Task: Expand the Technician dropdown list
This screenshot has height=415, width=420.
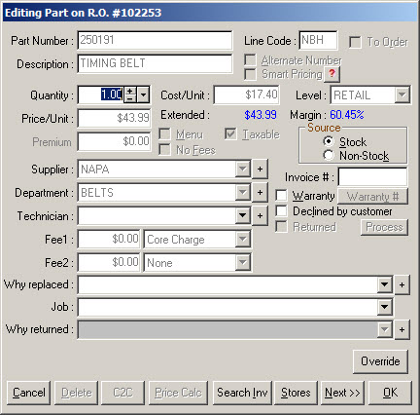Action: click(242, 215)
